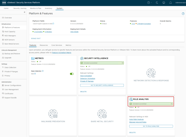The height and width of the screenshot is (137, 186).
Task: Click the page help icon beside Platform & Features
Action: (183, 13)
